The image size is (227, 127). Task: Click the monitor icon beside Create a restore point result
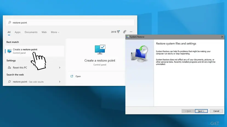(x=9, y=51)
